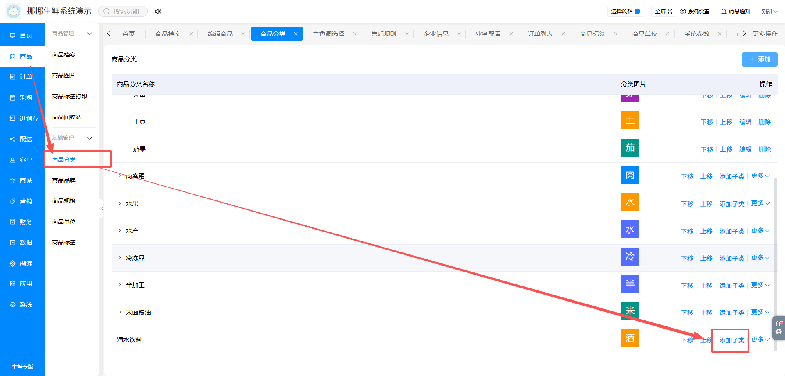This screenshot has width=785, height=376.
Task: Switch to the 企业信息 tab
Action: 436,34
